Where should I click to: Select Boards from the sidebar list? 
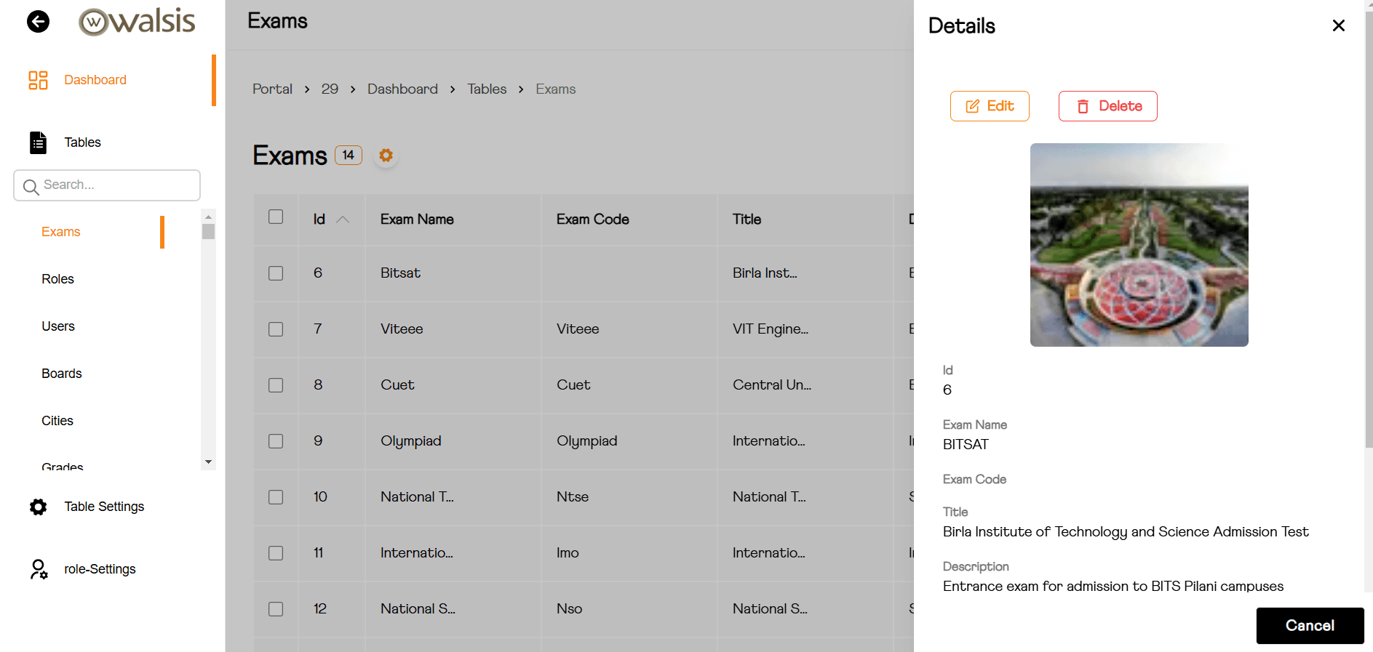(62, 374)
